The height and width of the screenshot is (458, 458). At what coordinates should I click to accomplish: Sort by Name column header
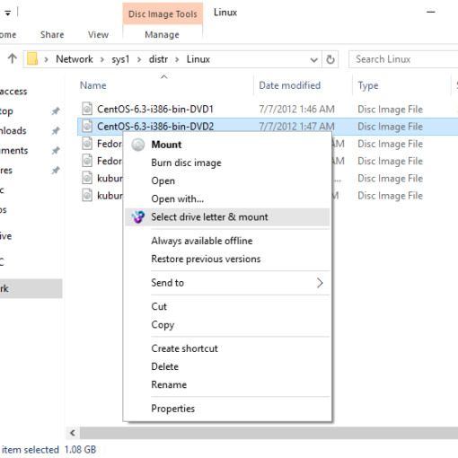tap(92, 85)
